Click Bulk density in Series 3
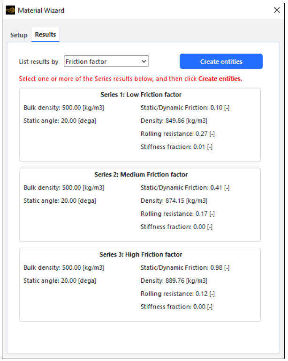Viewport: 288px width, 361px height. pyautogui.click(x=64, y=267)
